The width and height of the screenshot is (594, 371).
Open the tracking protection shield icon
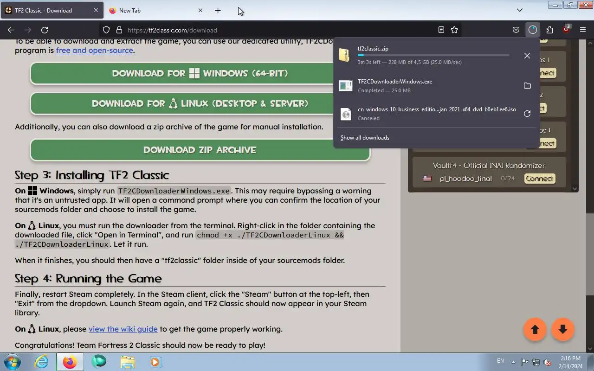pyautogui.click(x=106, y=30)
